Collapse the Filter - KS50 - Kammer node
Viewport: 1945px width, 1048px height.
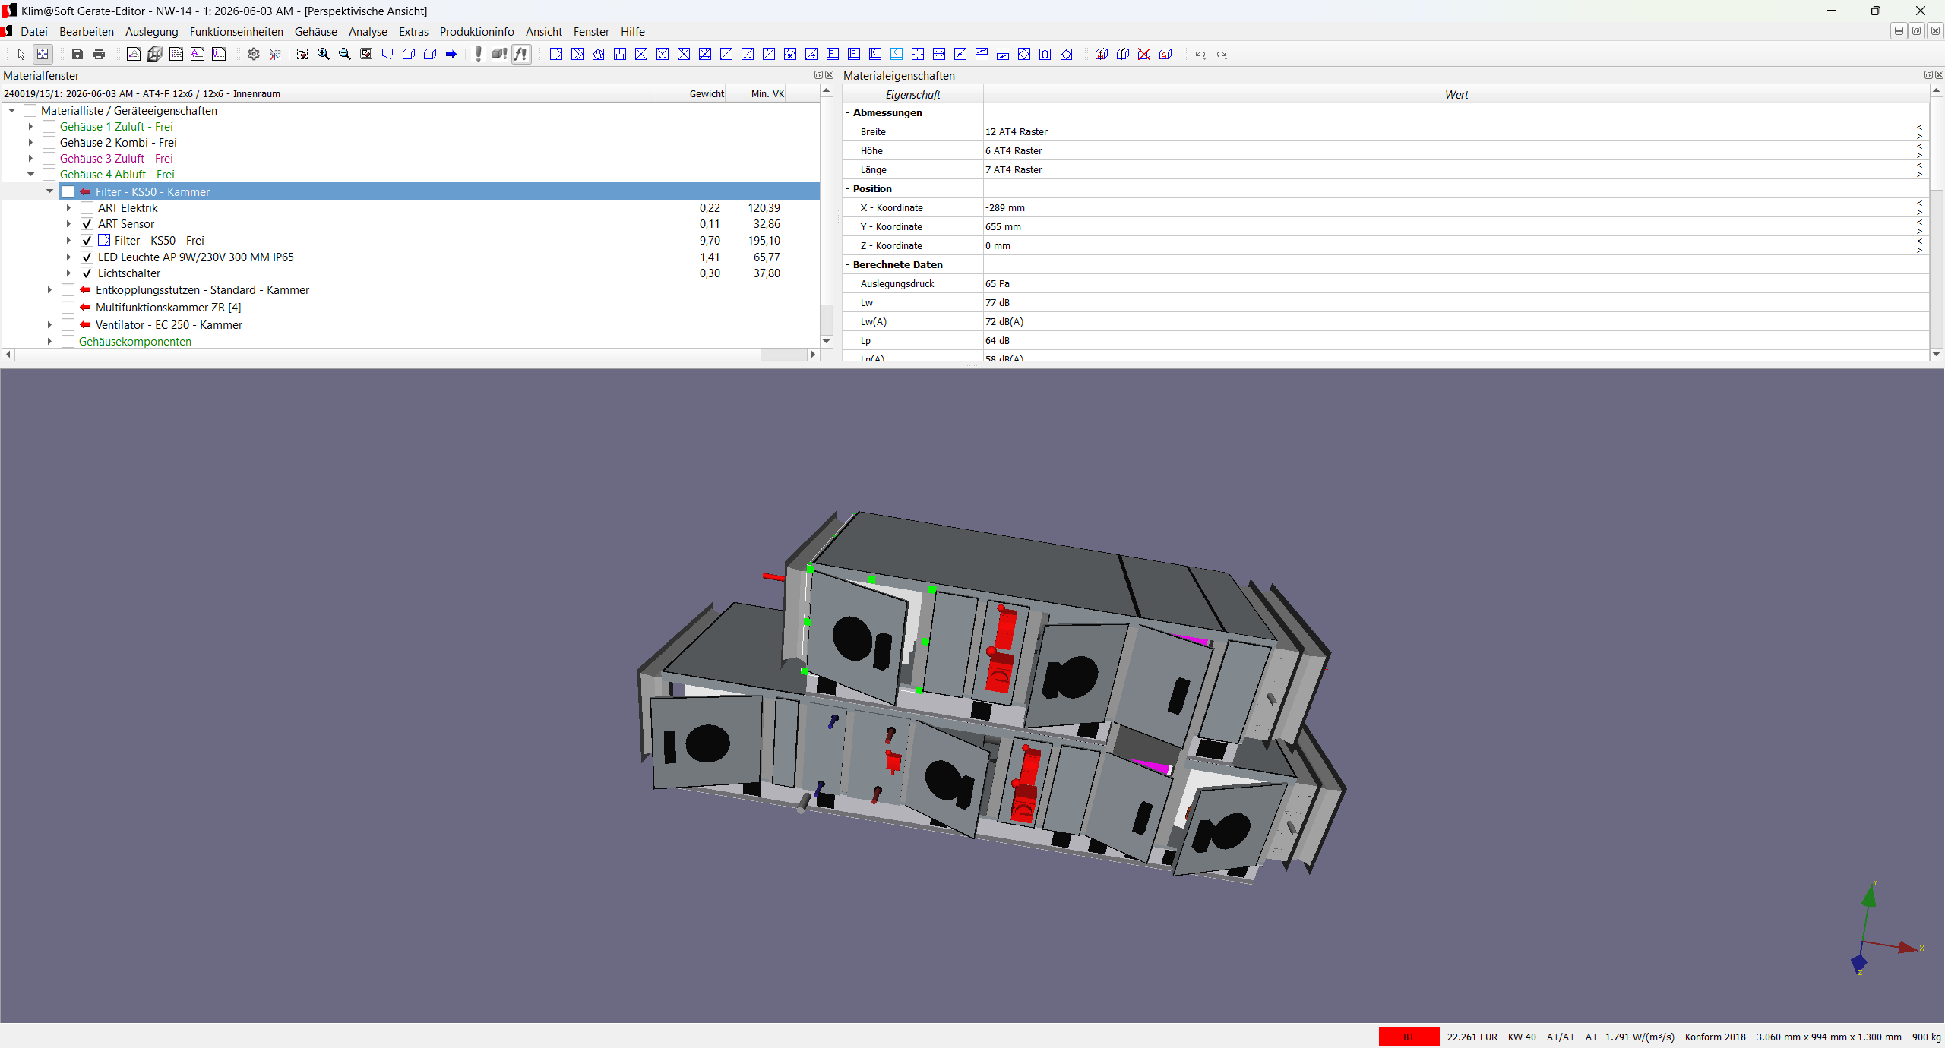click(49, 192)
